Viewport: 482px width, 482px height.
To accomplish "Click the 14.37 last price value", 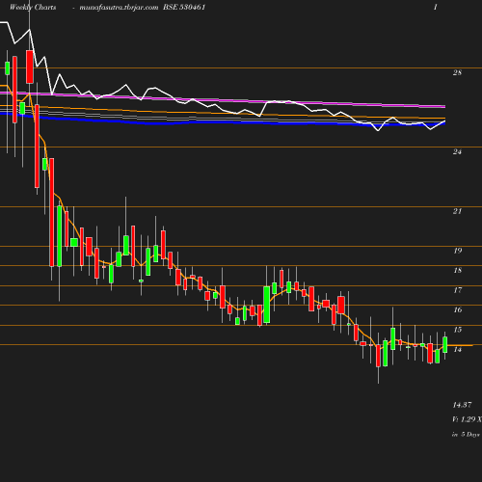I will coord(462,405).
